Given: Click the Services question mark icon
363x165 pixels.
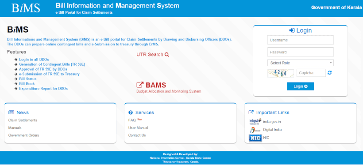Looking at the screenshot, I should [x=131, y=112].
